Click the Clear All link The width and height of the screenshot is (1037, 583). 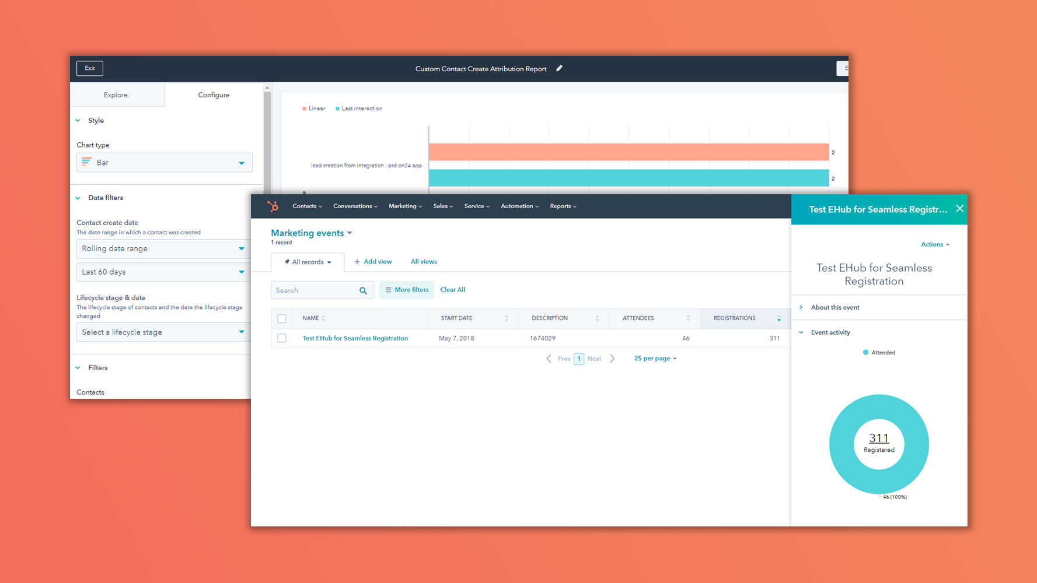452,290
